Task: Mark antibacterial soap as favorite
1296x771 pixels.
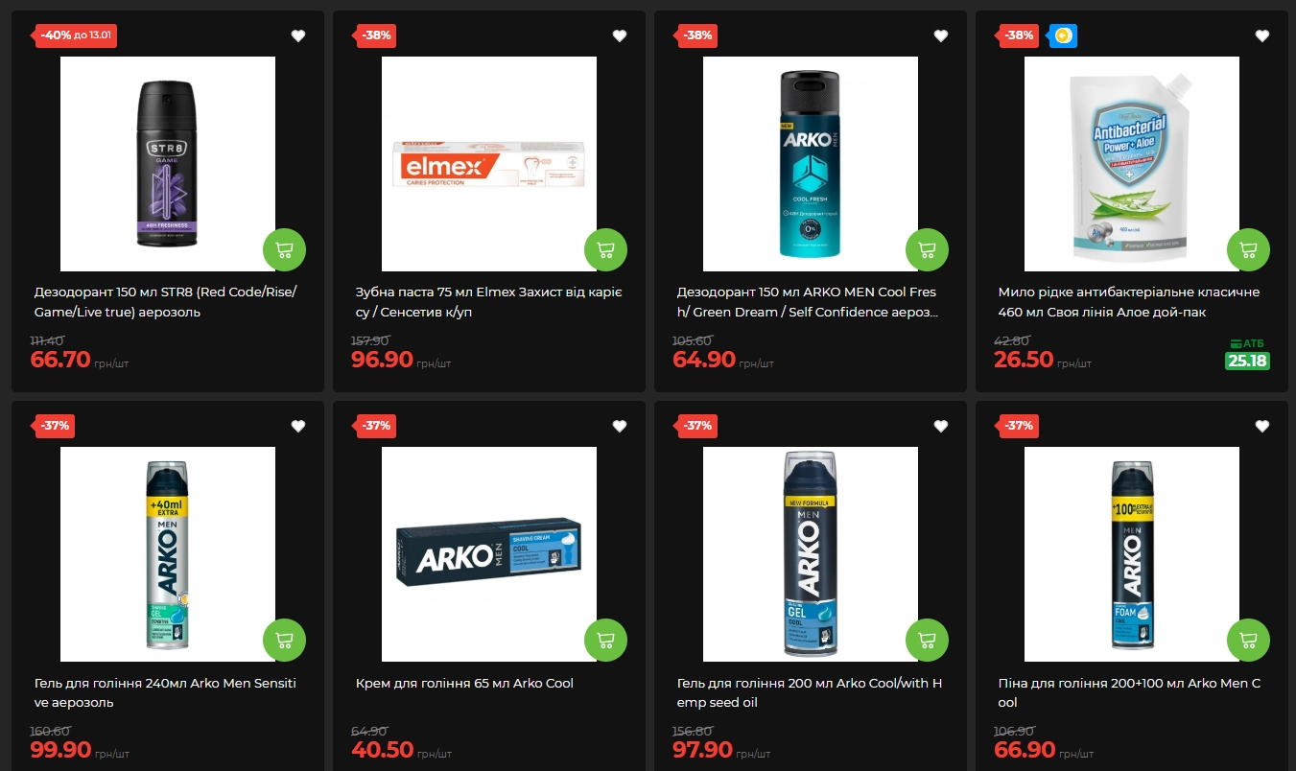Action: pos(1262,35)
